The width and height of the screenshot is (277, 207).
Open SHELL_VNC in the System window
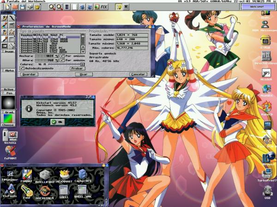click(83, 191)
